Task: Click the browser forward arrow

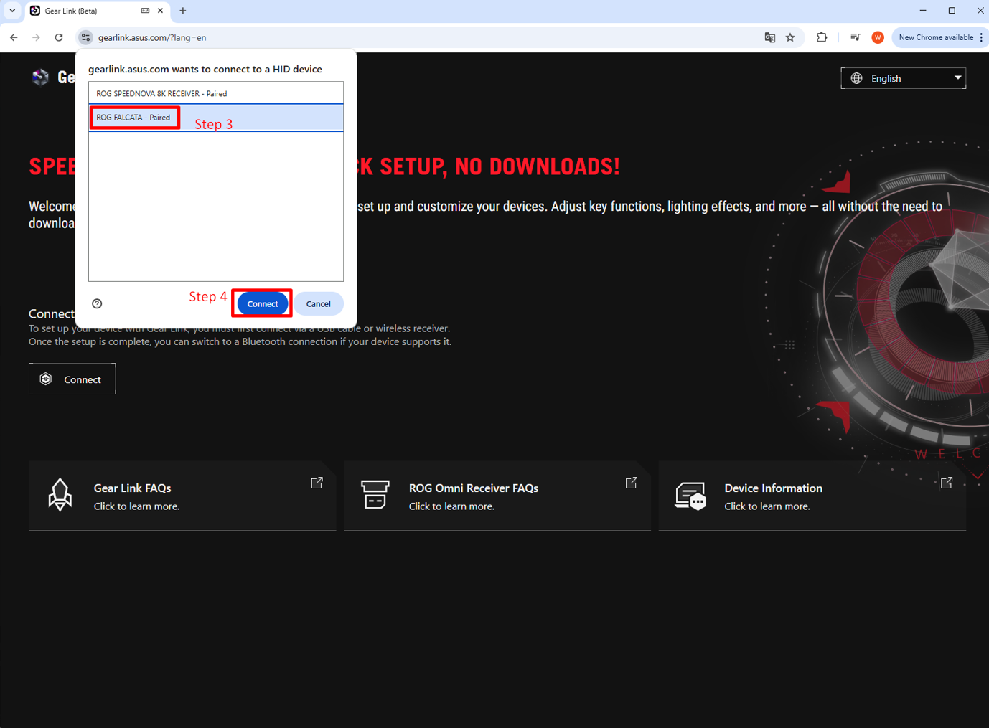Action: pos(36,37)
